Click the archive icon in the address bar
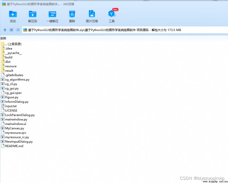Image resolution: width=228 pixels, height=183 pixels. 25,30
